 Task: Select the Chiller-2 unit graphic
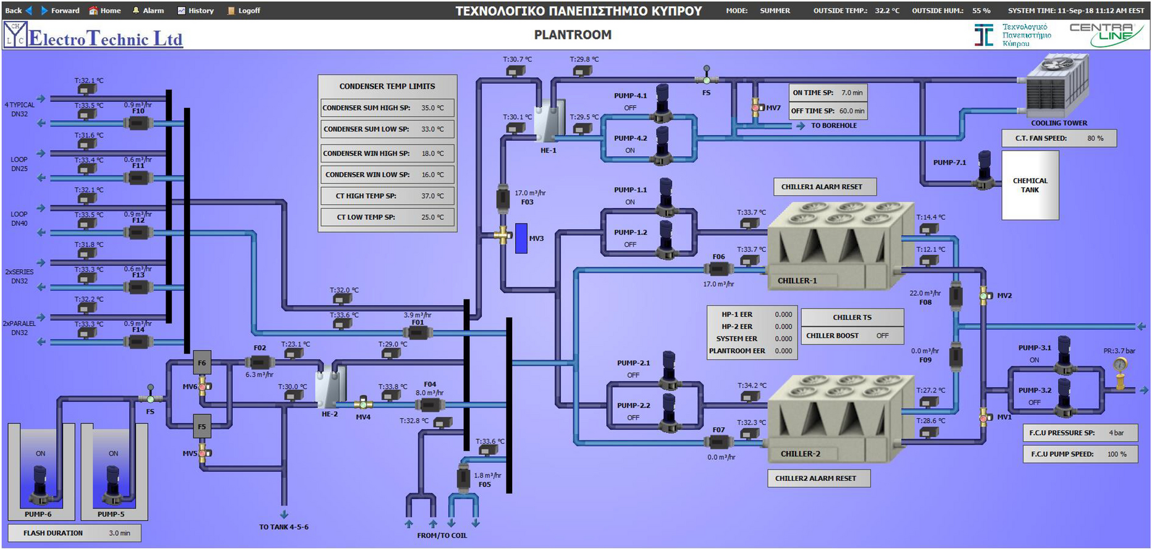(838, 420)
